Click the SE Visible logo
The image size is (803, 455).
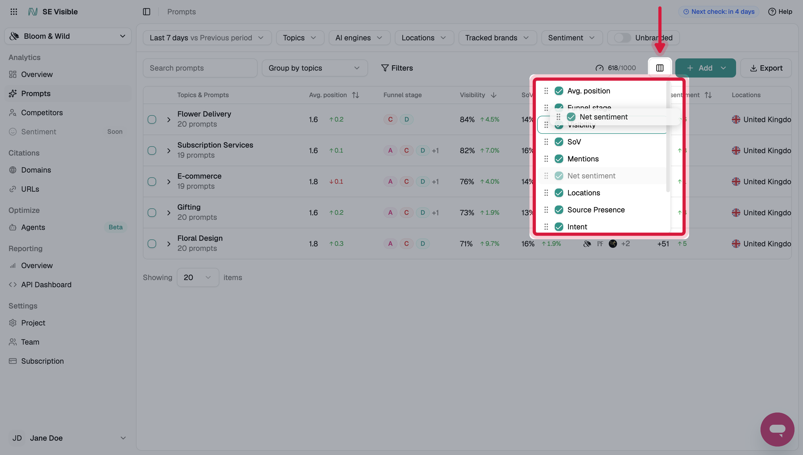[33, 12]
